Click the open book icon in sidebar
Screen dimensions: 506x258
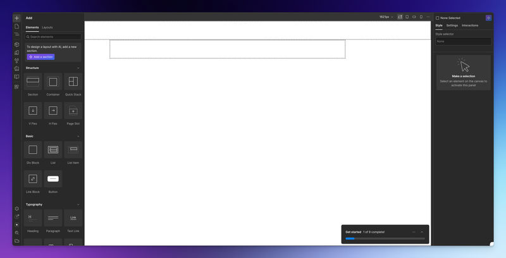pyautogui.click(x=17, y=77)
